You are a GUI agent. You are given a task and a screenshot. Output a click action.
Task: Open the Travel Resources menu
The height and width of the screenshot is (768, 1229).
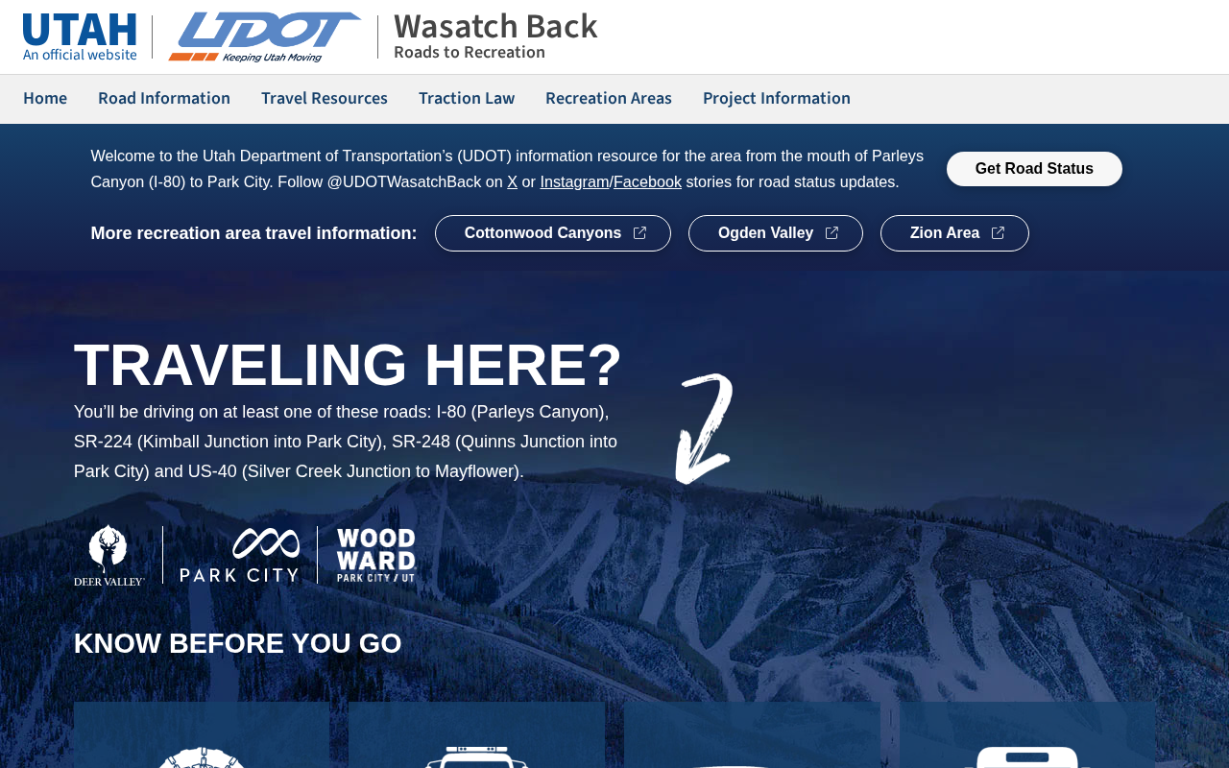pyautogui.click(x=325, y=99)
